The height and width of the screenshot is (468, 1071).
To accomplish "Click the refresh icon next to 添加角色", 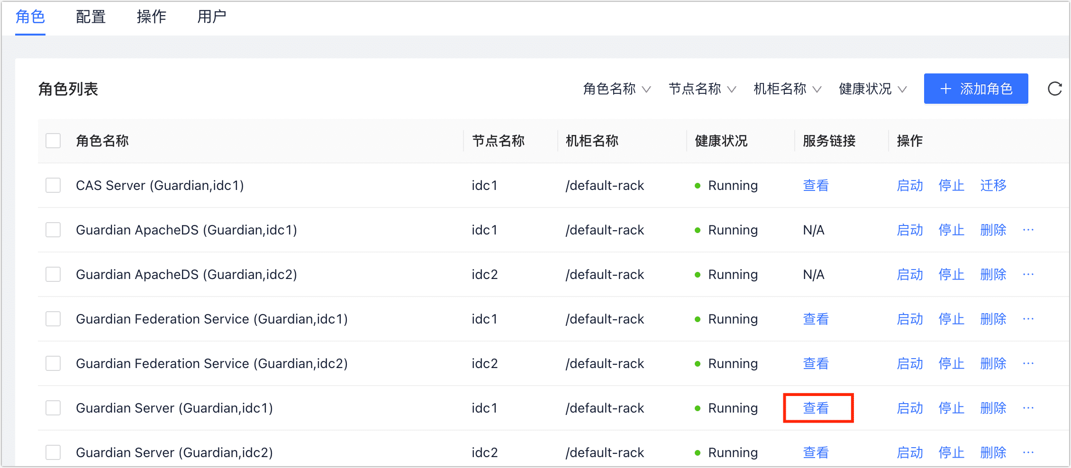I will 1055,89.
